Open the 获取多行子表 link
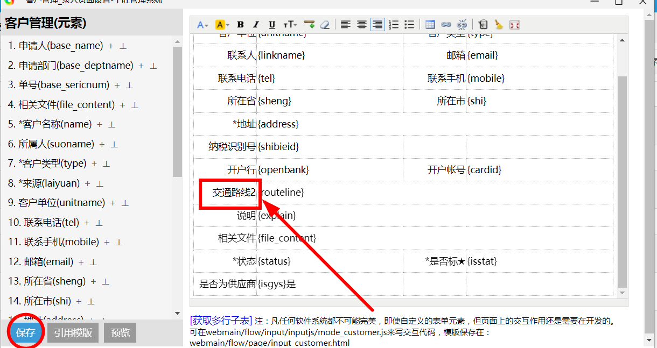 pos(221,321)
